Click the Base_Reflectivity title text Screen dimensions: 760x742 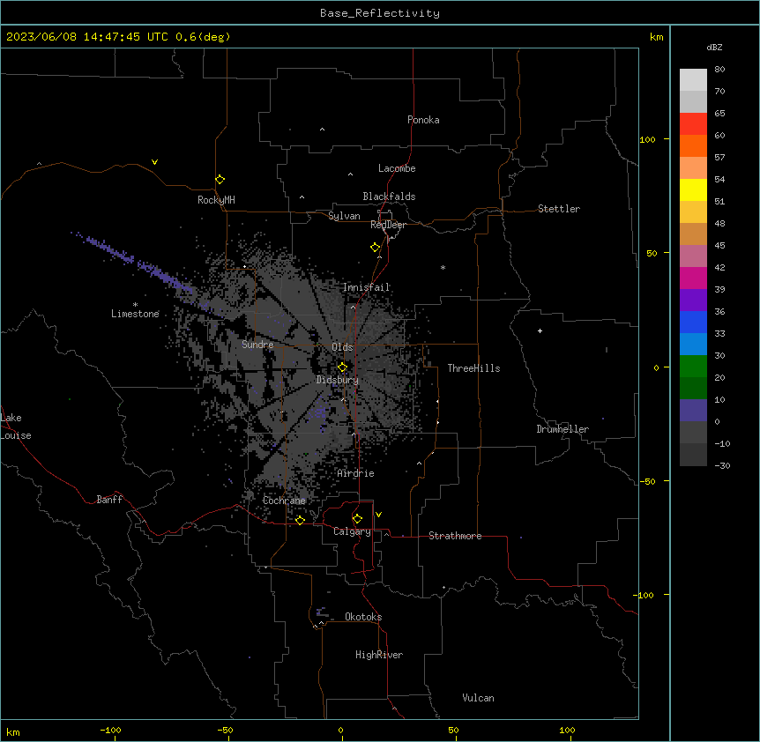pos(380,13)
